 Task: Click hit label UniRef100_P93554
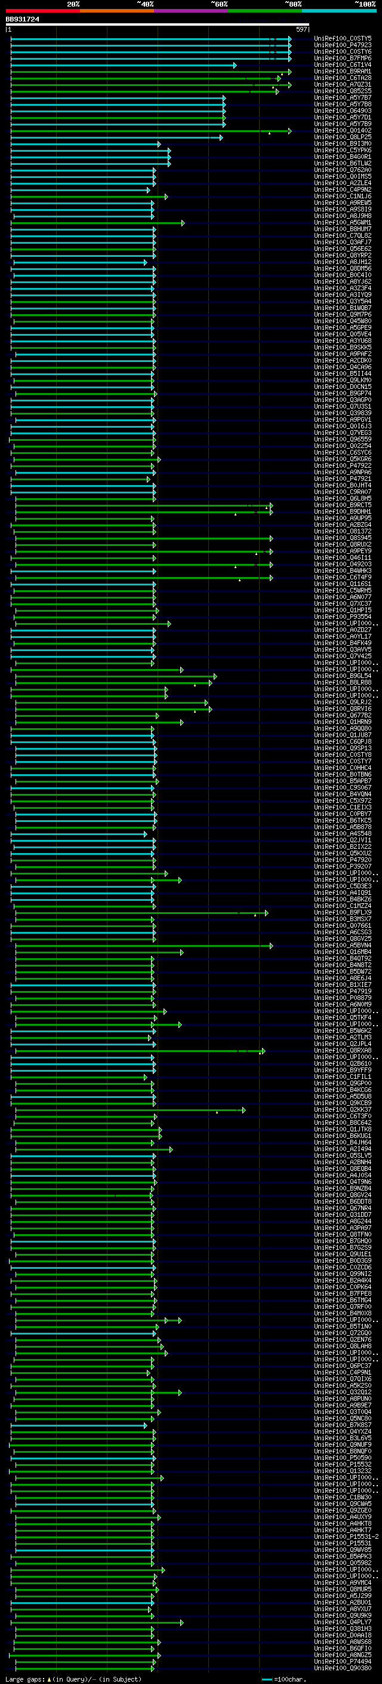coord(343,616)
